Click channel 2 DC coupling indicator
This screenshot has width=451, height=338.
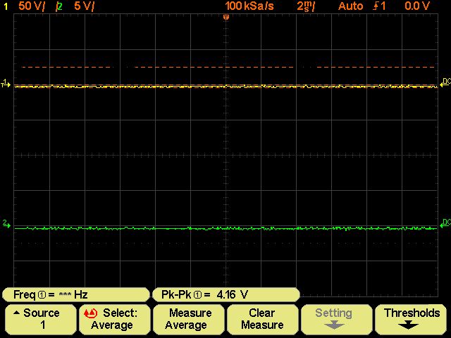click(445, 223)
